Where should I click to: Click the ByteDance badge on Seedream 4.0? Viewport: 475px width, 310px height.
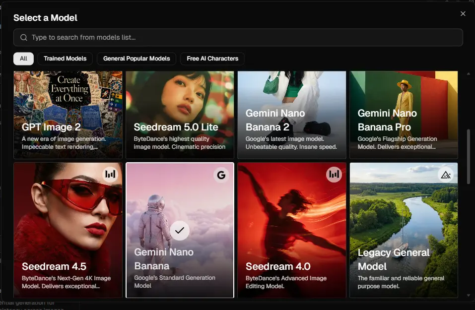[x=334, y=174]
